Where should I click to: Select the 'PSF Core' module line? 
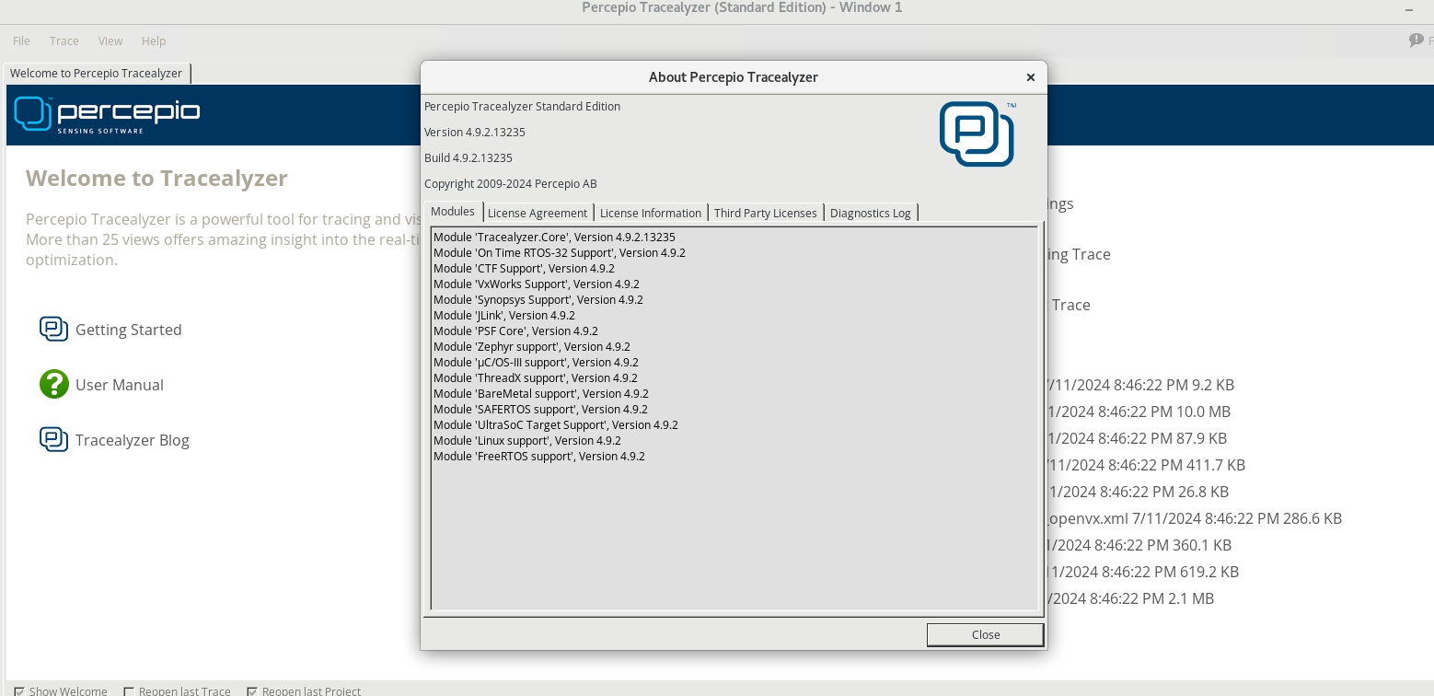515,331
